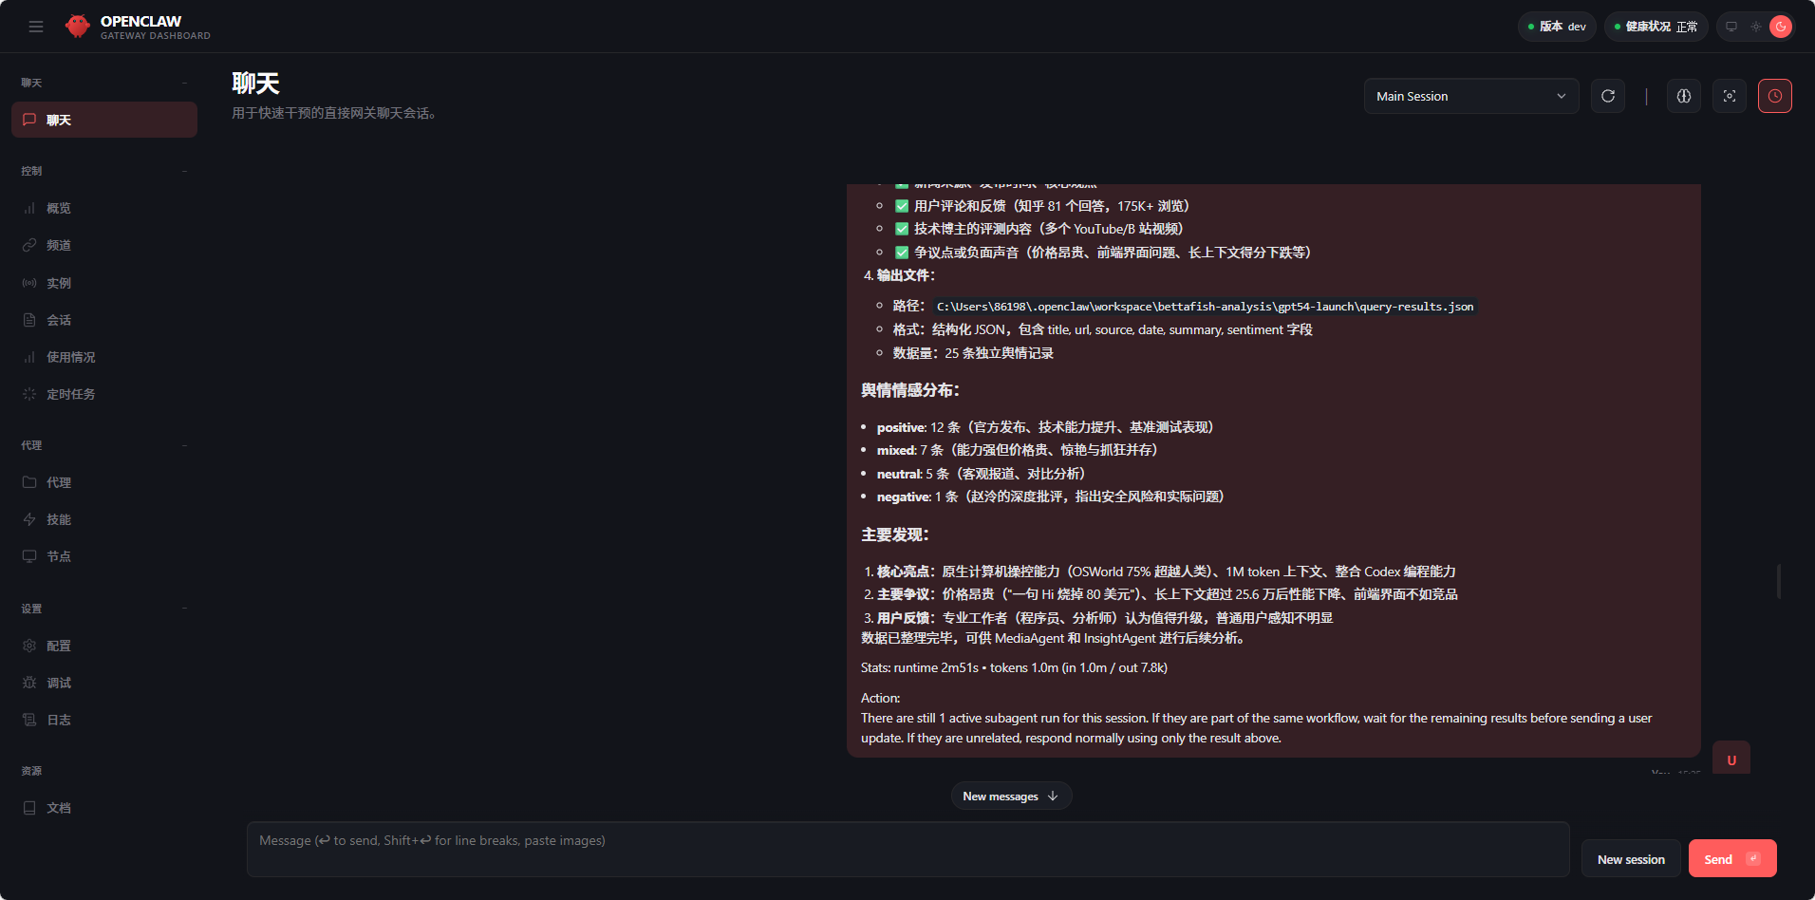Open the 聊天 chat menu item
Viewport: 1815px width, 900px height.
(104, 120)
